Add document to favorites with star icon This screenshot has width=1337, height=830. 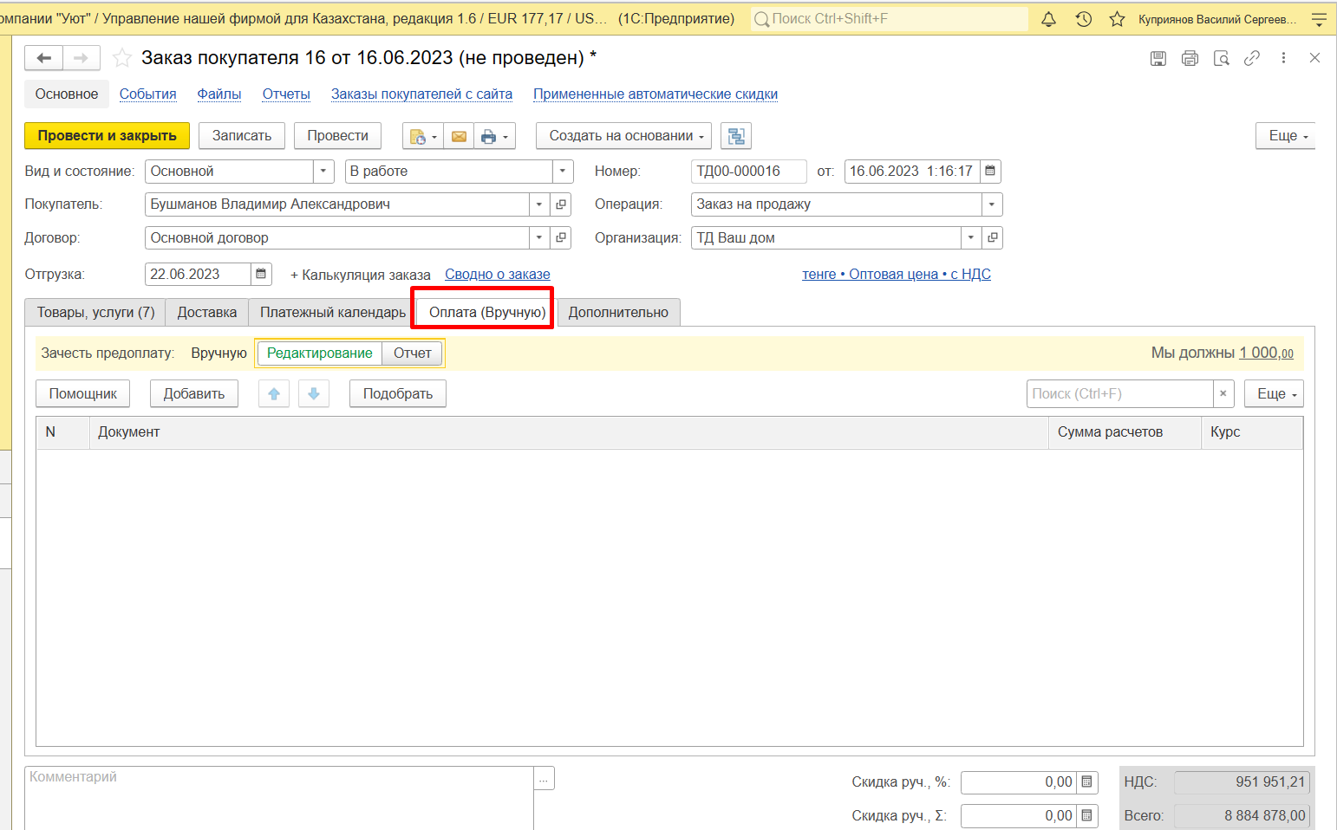point(122,58)
